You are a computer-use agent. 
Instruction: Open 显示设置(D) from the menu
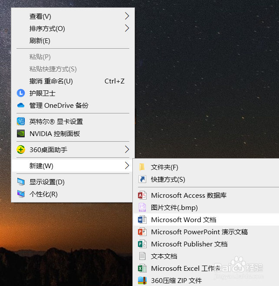73,182
